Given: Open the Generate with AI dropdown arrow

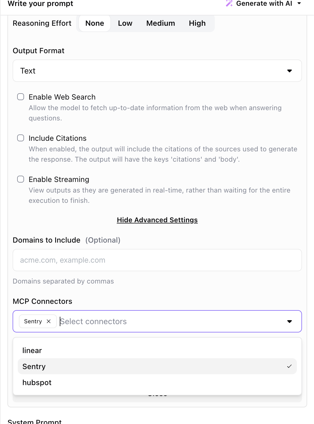Looking at the screenshot, I should (299, 3).
